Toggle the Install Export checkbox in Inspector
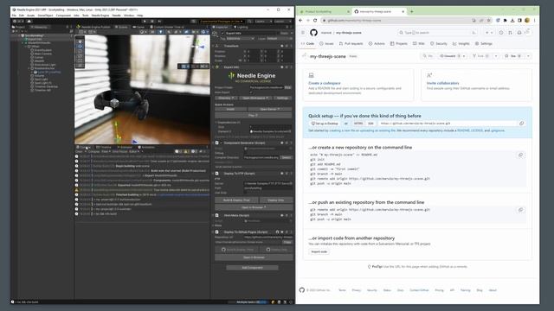554x311 pixels. [251, 92]
